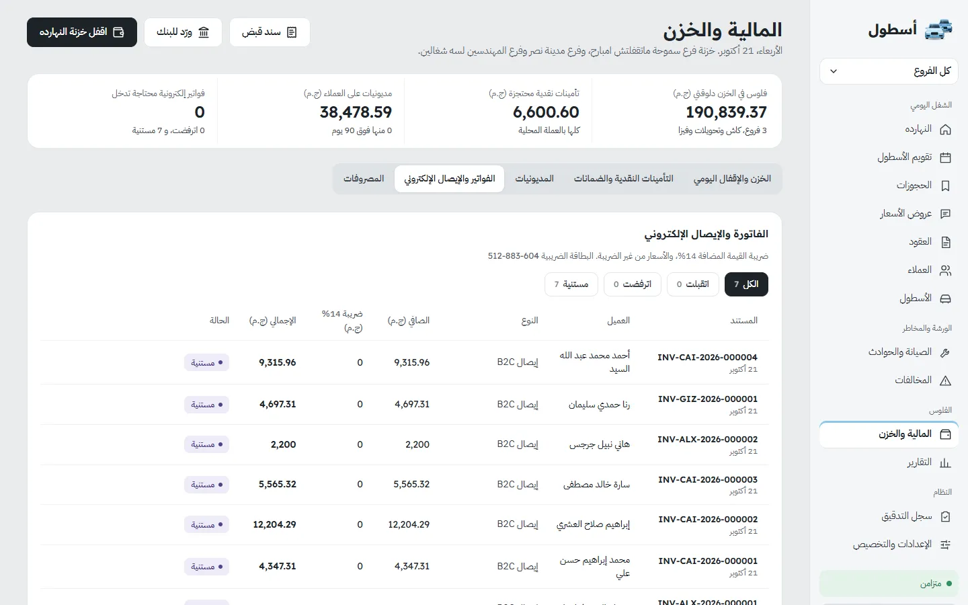Open the النهارده home icon

[x=945, y=129]
